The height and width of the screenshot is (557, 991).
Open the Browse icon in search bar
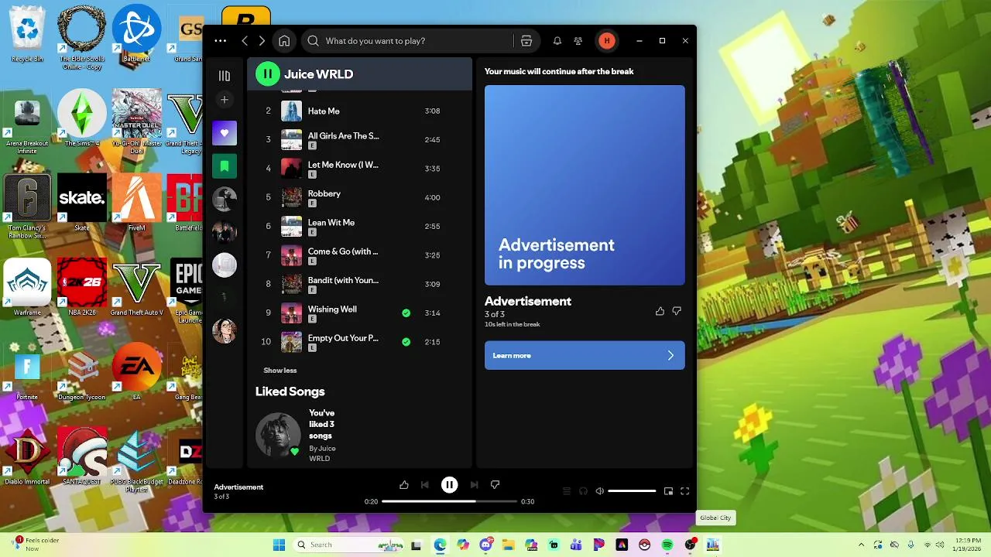click(526, 41)
